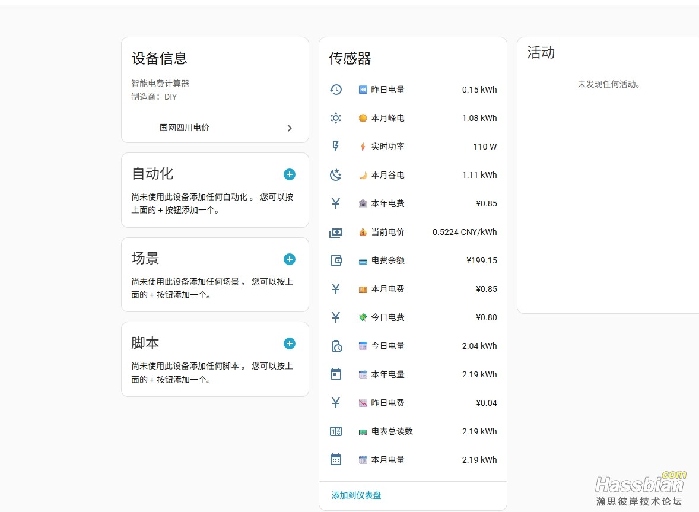Expand the 国网四川电价 entry
Viewport: 699px width, 512px height.
215,128
